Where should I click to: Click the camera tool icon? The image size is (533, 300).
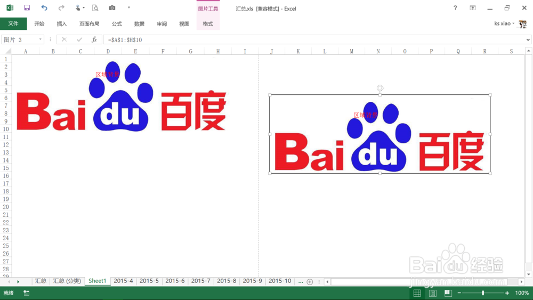pos(112,7)
